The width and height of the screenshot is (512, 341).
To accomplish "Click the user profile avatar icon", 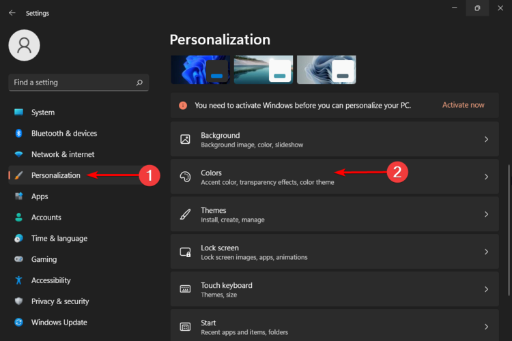I will click(x=24, y=45).
